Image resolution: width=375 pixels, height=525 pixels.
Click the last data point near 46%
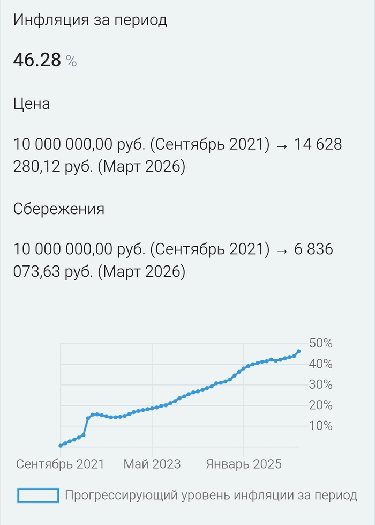click(298, 351)
